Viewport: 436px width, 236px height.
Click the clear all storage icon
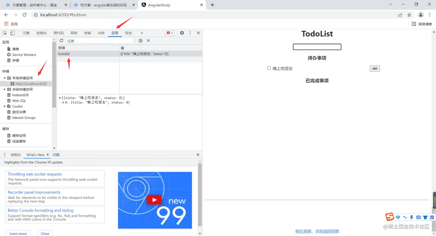click(140, 41)
